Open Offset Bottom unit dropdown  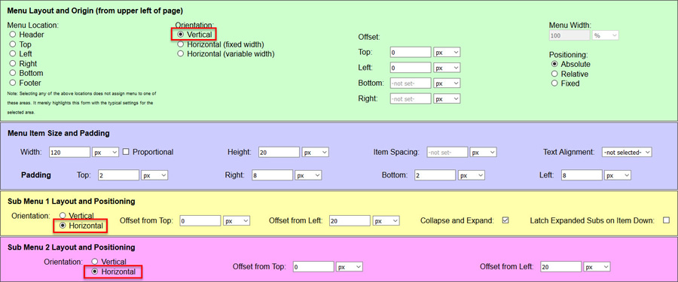pos(447,83)
